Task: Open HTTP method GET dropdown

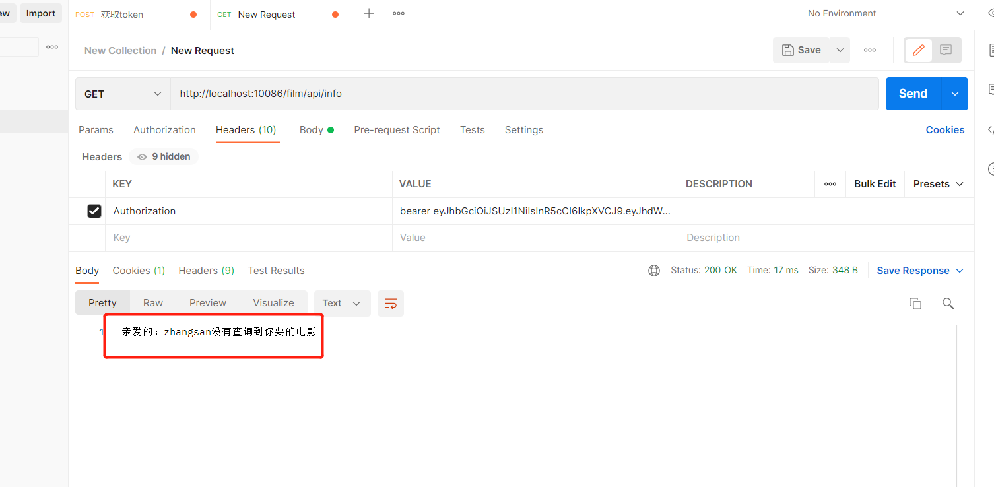Action: click(123, 94)
